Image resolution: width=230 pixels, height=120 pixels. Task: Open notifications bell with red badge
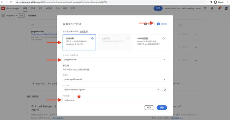[219, 8]
